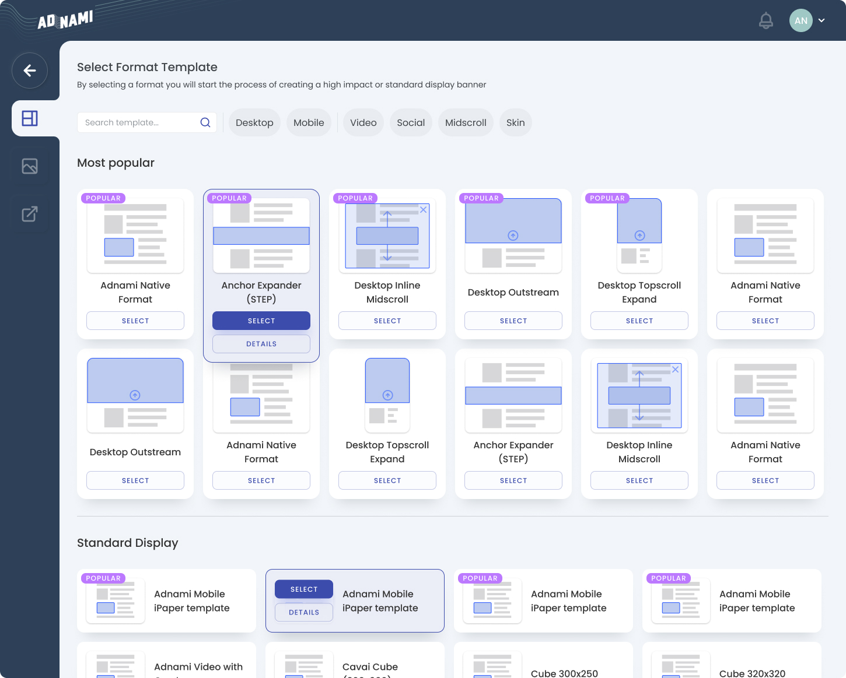Click the highlighted Anchor Expander (STEP) preview thumbnail
Image resolution: width=846 pixels, height=678 pixels.
261,236
